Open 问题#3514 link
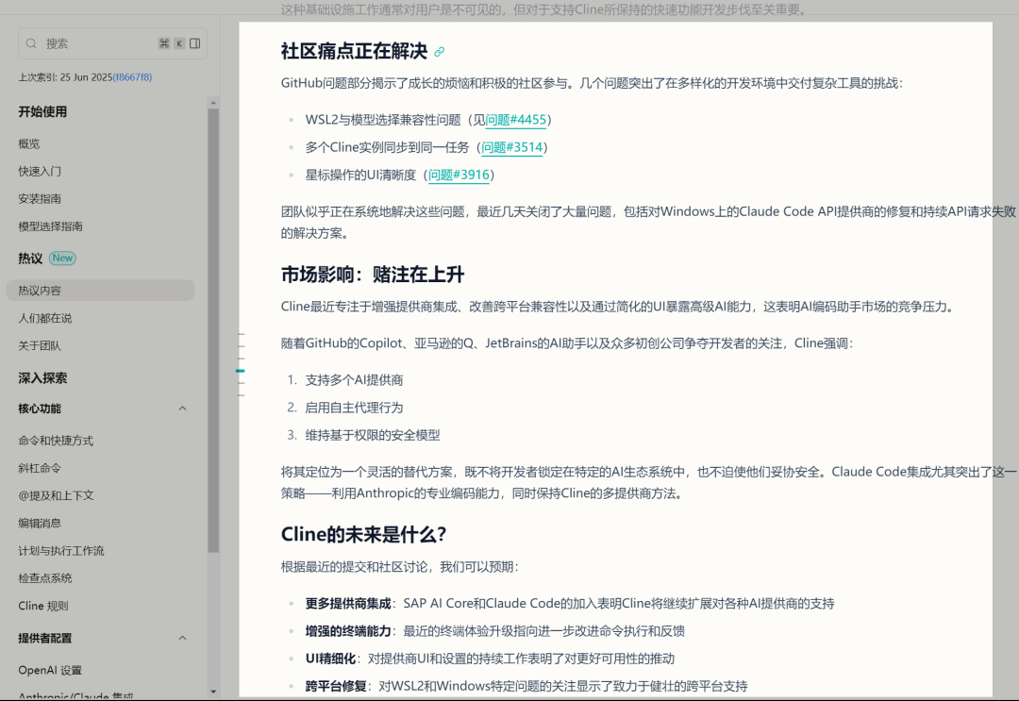The height and width of the screenshot is (701, 1019). coord(512,147)
